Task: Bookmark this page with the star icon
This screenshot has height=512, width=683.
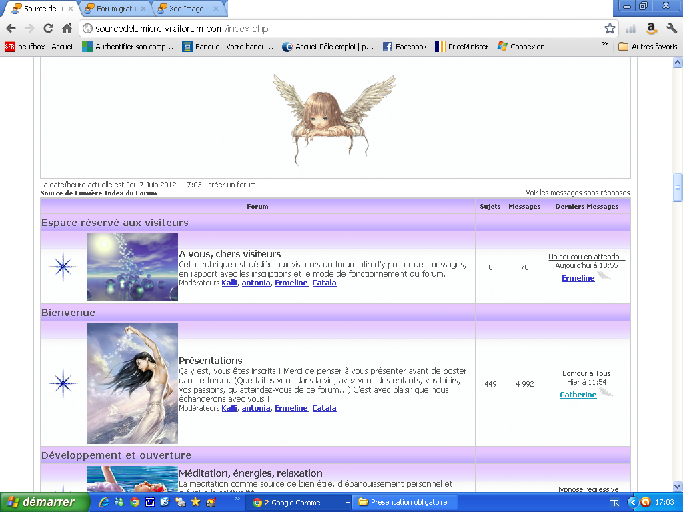Action: (x=610, y=29)
